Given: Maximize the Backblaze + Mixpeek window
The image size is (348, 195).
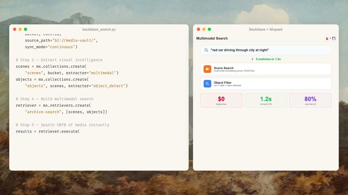Looking at the screenshot, I should pos(209,29).
